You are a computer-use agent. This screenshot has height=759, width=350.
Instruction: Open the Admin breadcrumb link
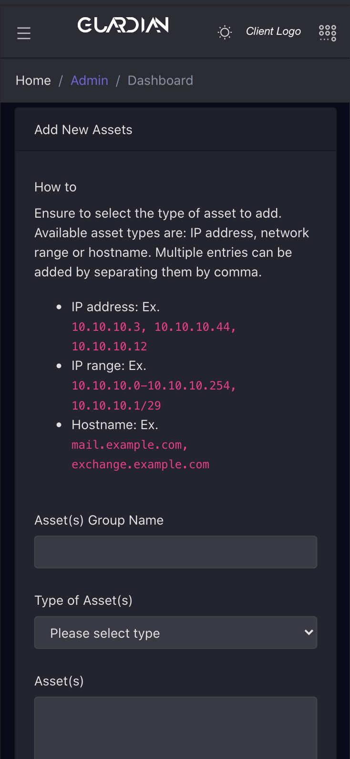[90, 80]
